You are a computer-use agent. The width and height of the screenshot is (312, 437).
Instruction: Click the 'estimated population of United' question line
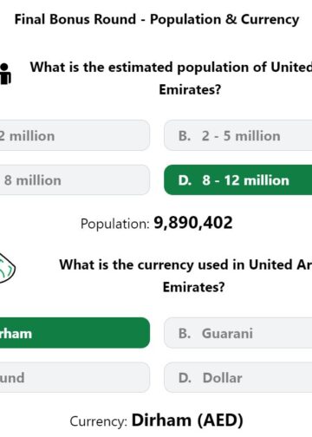[171, 68]
